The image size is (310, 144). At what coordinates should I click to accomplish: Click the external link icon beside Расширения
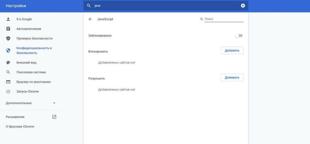coord(54,117)
